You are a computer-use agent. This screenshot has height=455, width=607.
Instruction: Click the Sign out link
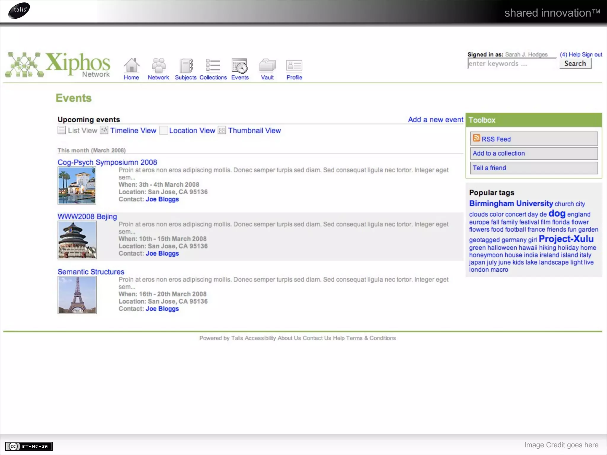tap(592, 55)
